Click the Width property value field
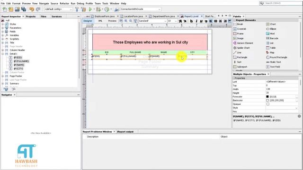The height and width of the screenshot is (170, 303). pos(282,89)
